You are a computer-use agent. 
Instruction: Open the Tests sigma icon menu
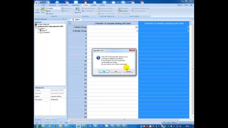(x=43, y=10)
